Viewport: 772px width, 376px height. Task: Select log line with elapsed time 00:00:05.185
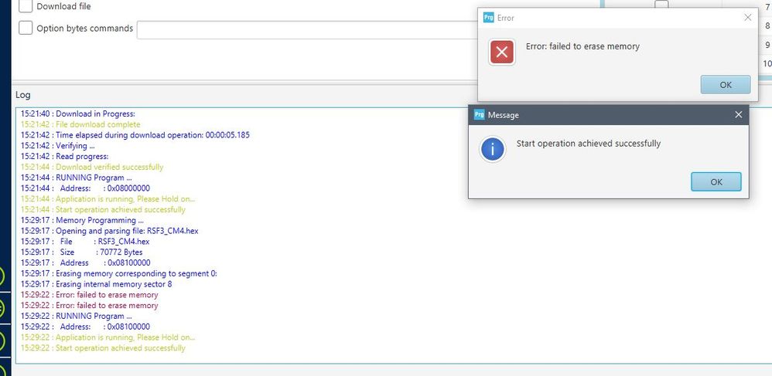(135, 134)
